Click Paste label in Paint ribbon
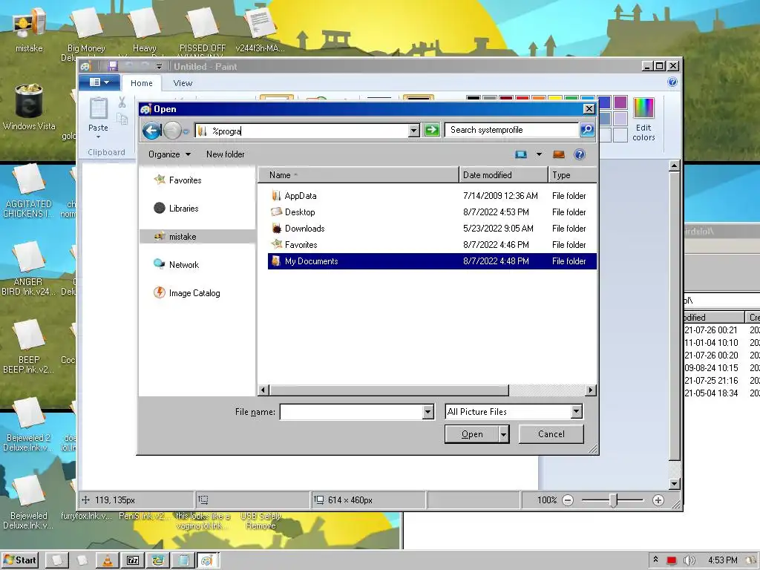 tap(99, 128)
